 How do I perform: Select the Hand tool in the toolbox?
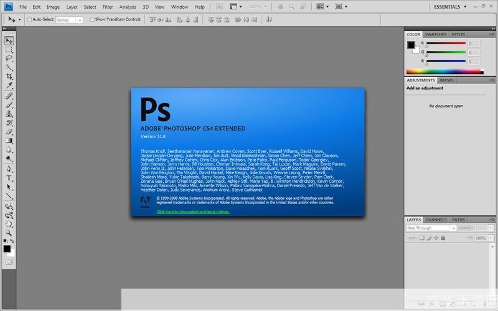point(9,225)
